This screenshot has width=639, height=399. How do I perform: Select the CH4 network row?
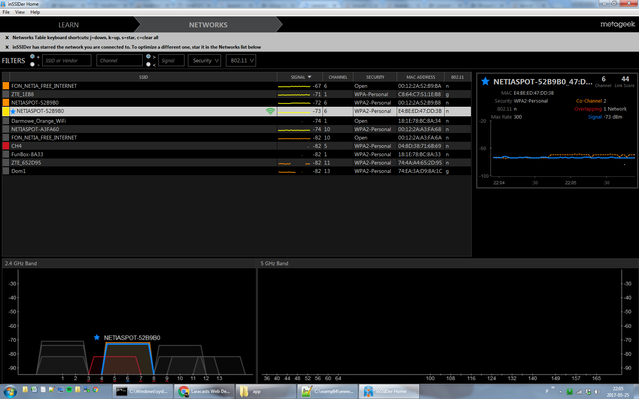pyautogui.click(x=237, y=146)
